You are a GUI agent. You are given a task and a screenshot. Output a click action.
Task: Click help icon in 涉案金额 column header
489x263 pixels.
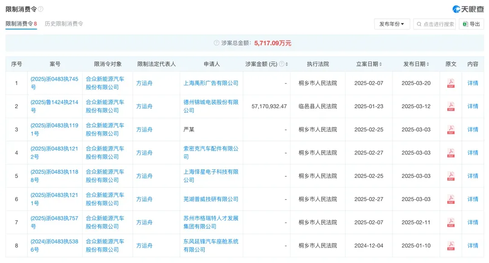pyautogui.click(x=282, y=64)
